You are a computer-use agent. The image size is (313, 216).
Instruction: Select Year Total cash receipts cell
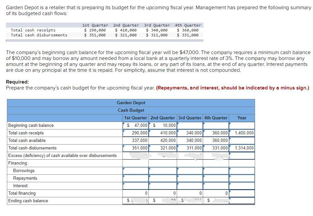point(242,133)
